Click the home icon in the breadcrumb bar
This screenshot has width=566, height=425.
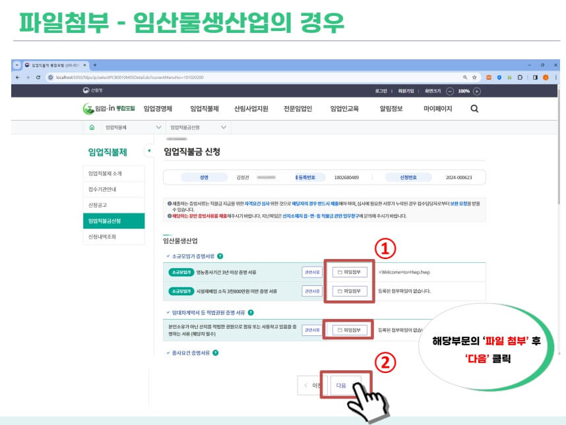91,127
